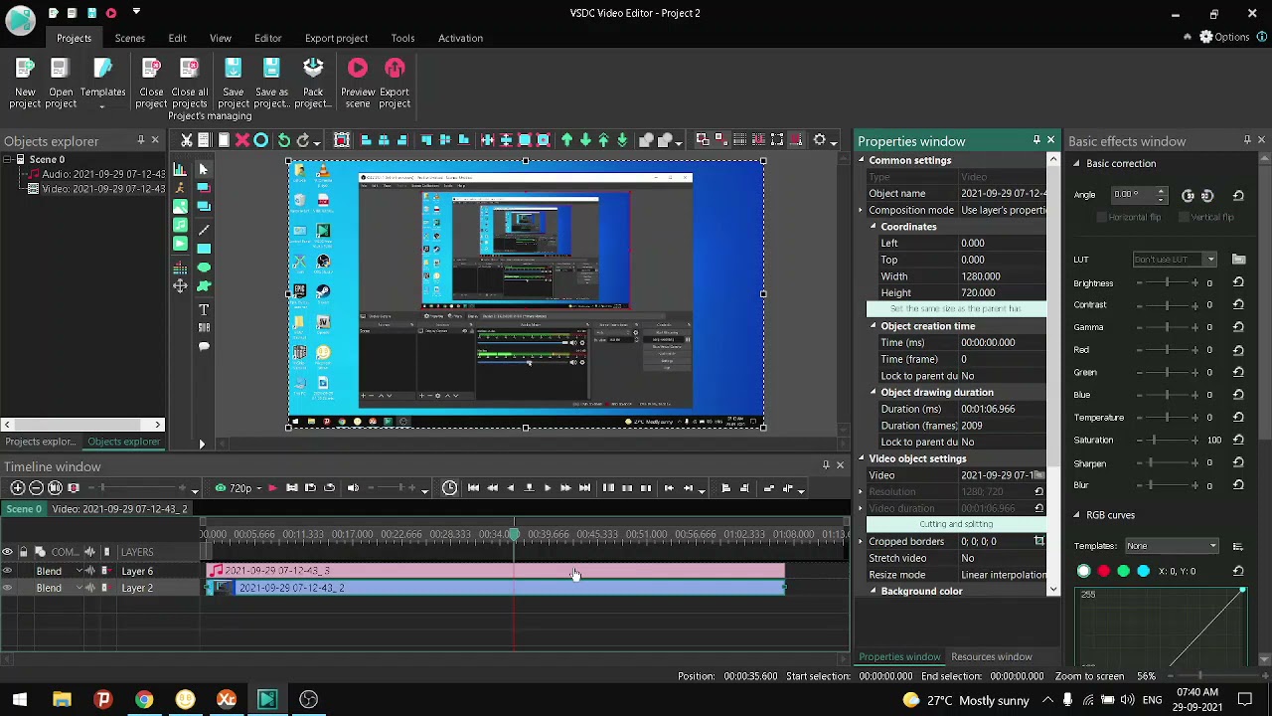Screen dimensions: 1272x716
Task: Click the add chart tool icon
Action: click(x=180, y=169)
